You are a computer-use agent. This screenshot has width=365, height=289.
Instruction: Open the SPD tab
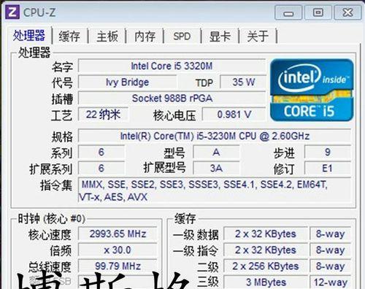[x=182, y=36]
